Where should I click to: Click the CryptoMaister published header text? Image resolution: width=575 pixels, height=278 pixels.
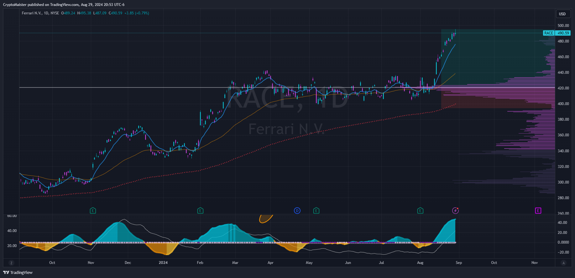[x=64, y=5]
